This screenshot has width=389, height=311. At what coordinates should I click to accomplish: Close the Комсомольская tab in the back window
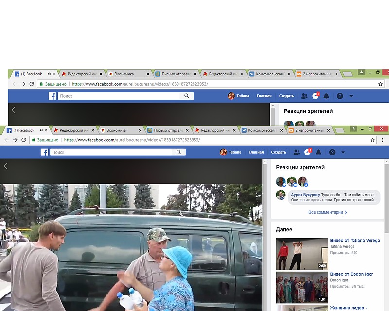289,74
